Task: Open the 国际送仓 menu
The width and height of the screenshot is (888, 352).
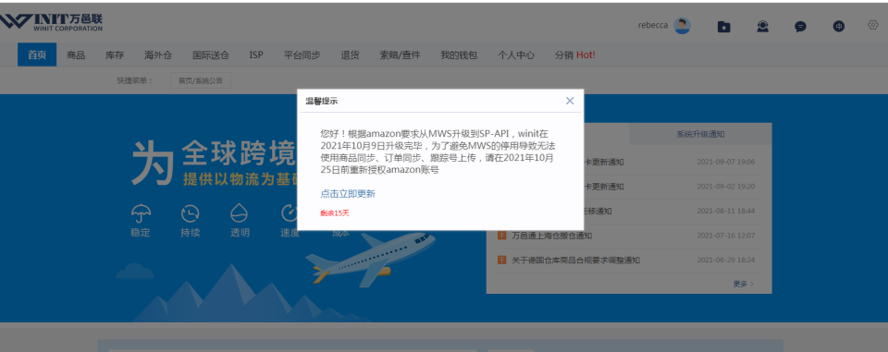Action: click(x=211, y=55)
